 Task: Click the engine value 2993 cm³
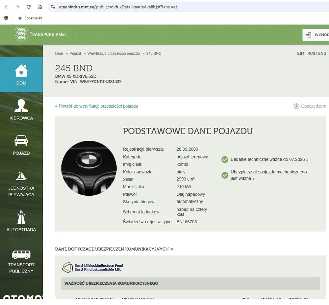(x=186, y=179)
